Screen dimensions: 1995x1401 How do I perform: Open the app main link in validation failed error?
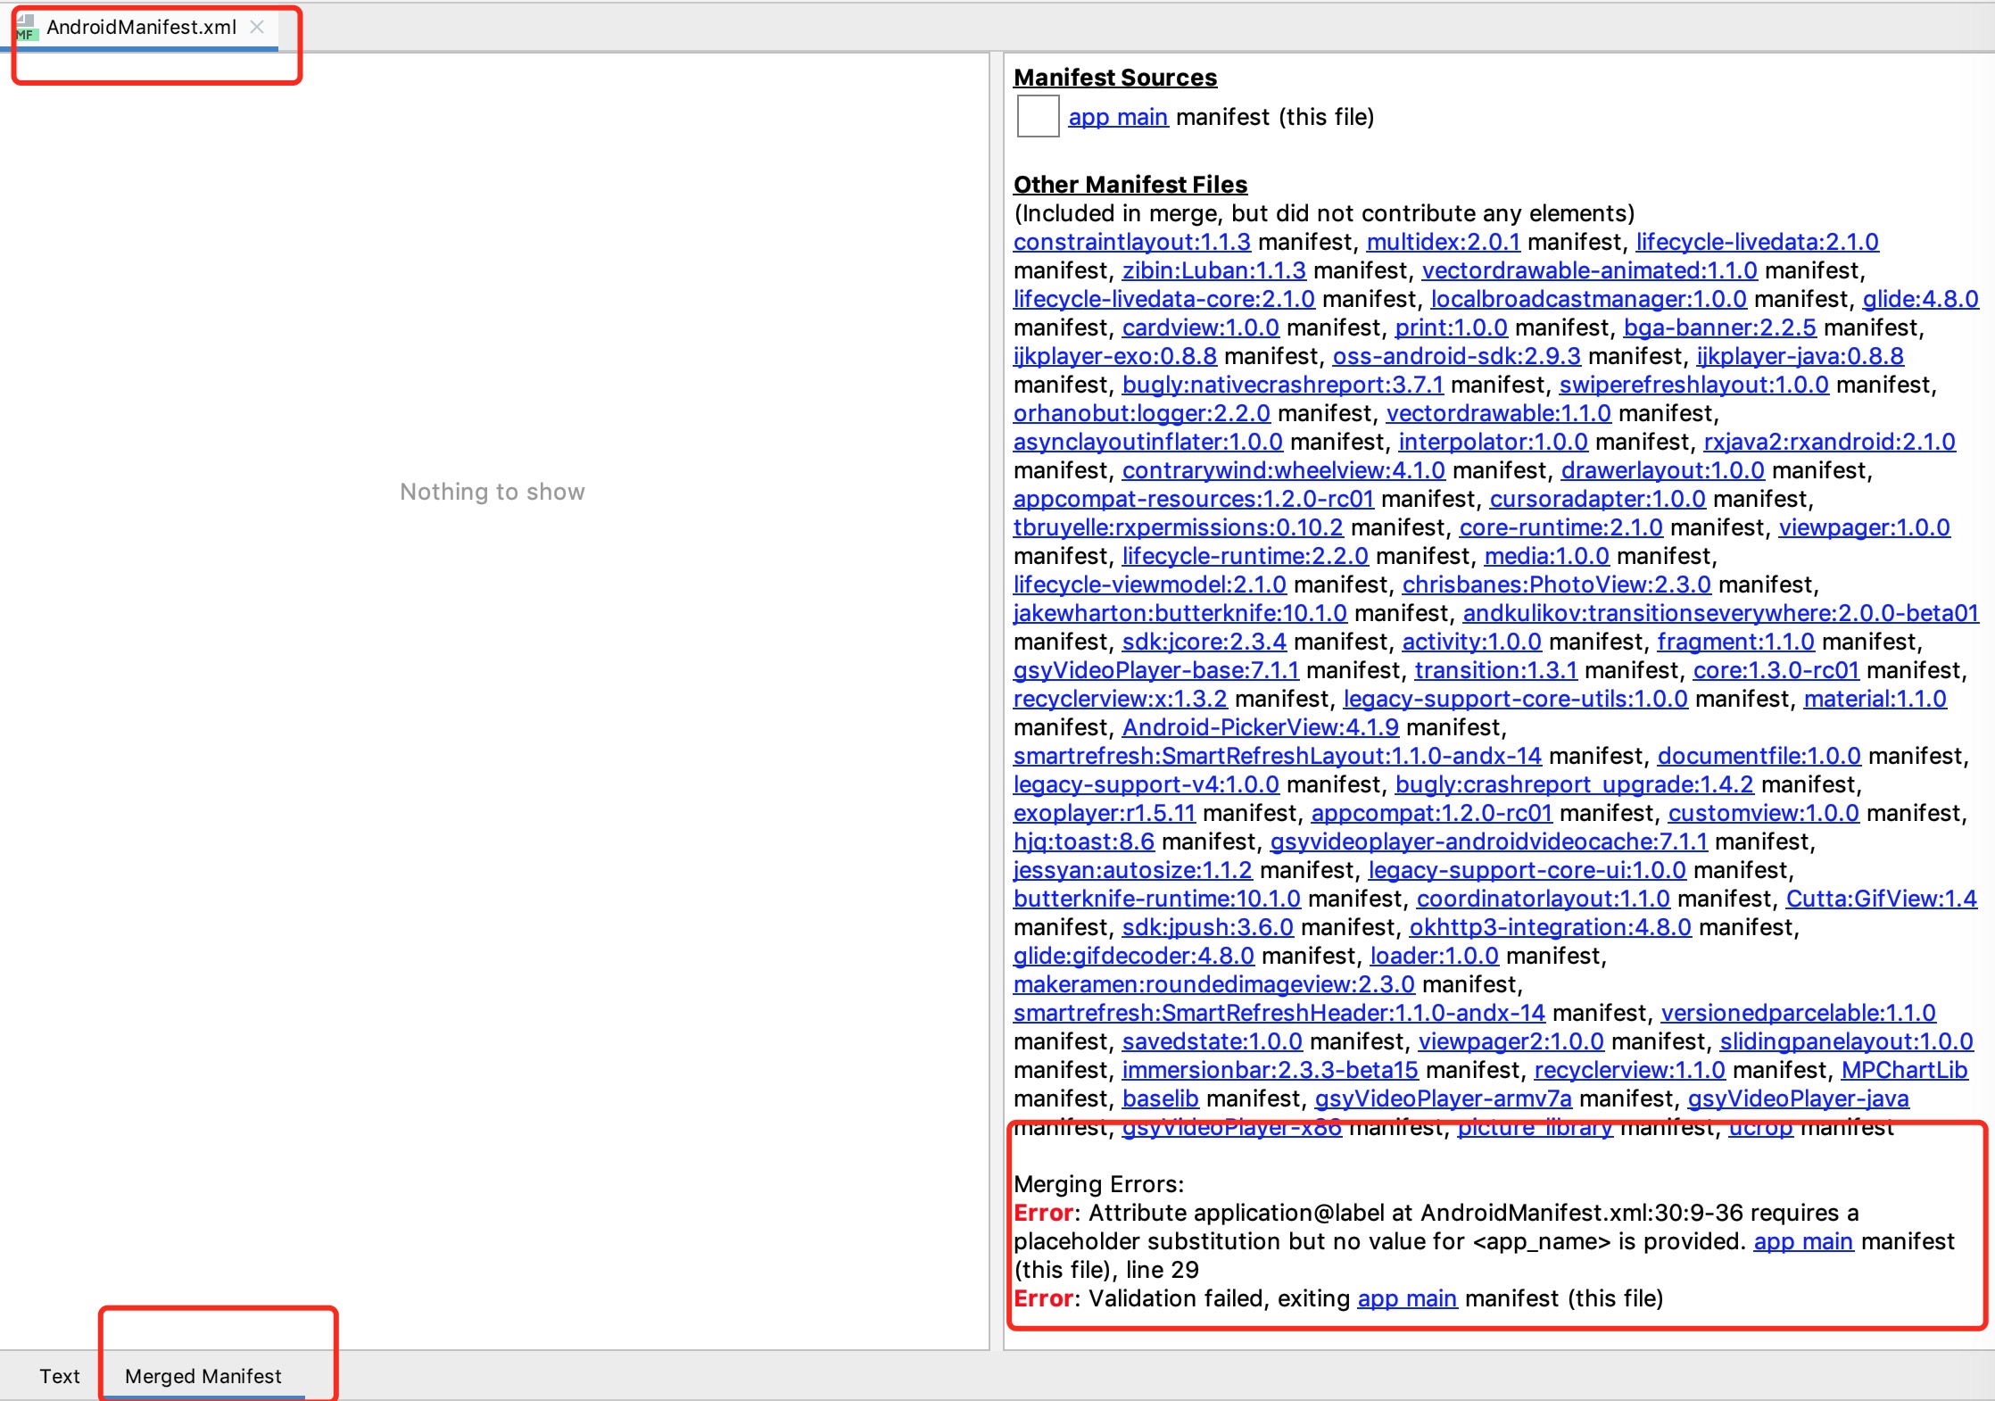(x=1407, y=1298)
